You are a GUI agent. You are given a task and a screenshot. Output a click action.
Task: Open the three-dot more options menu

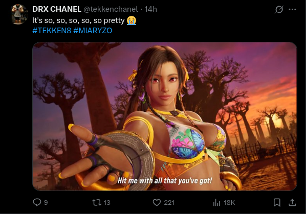(292, 9)
